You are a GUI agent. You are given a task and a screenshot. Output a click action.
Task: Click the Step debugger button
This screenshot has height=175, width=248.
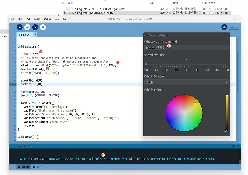tap(27, 27)
